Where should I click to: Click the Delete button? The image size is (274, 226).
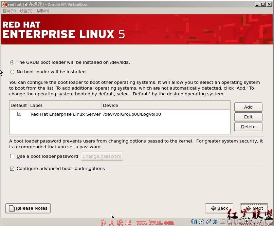point(248,127)
